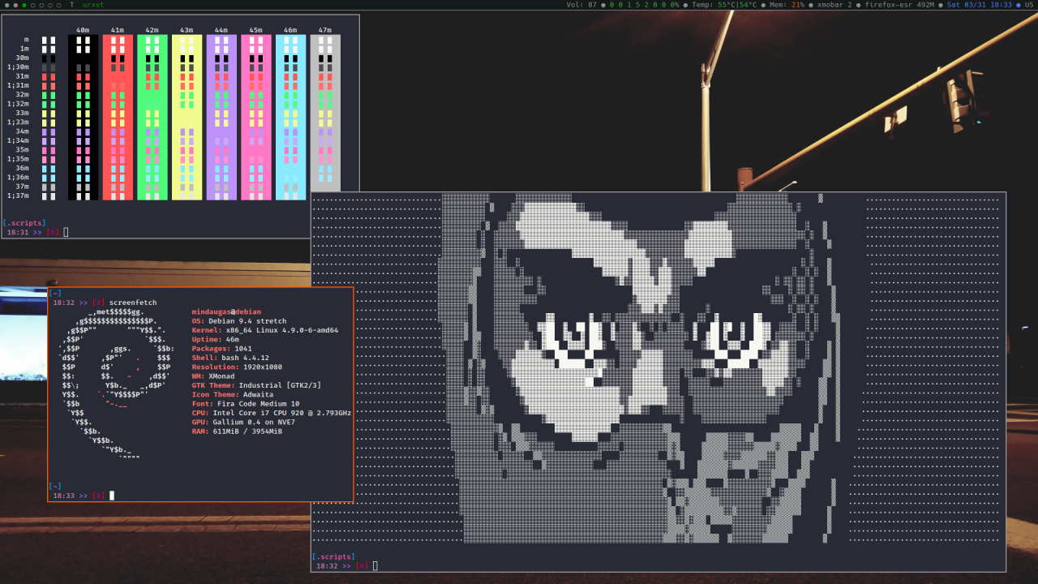Click the firefox-esr 492M process entry
Screen dimensions: 1038x584
click(x=899, y=5)
